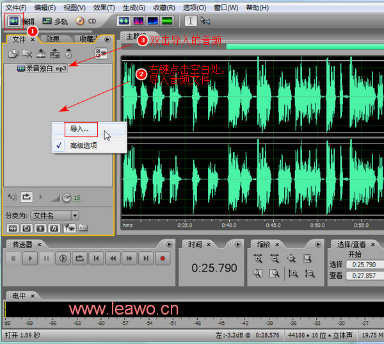
Task: Toggle show MIDI files filter button
Action: tap(54, 229)
